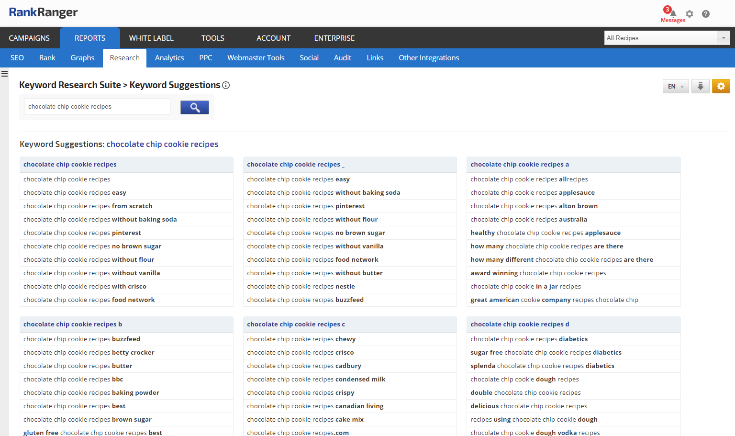Click the magnifying glass search button

[194, 107]
